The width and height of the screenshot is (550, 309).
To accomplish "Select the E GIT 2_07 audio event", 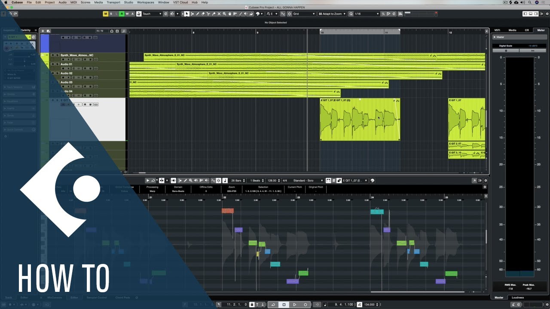I will (467, 145).
